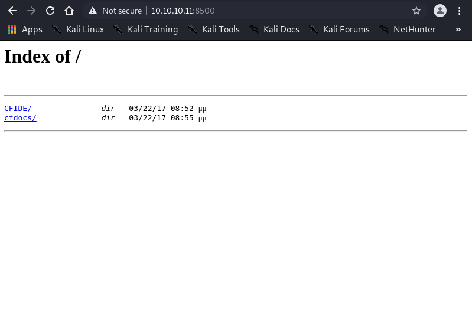Reload the current page

(50, 11)
